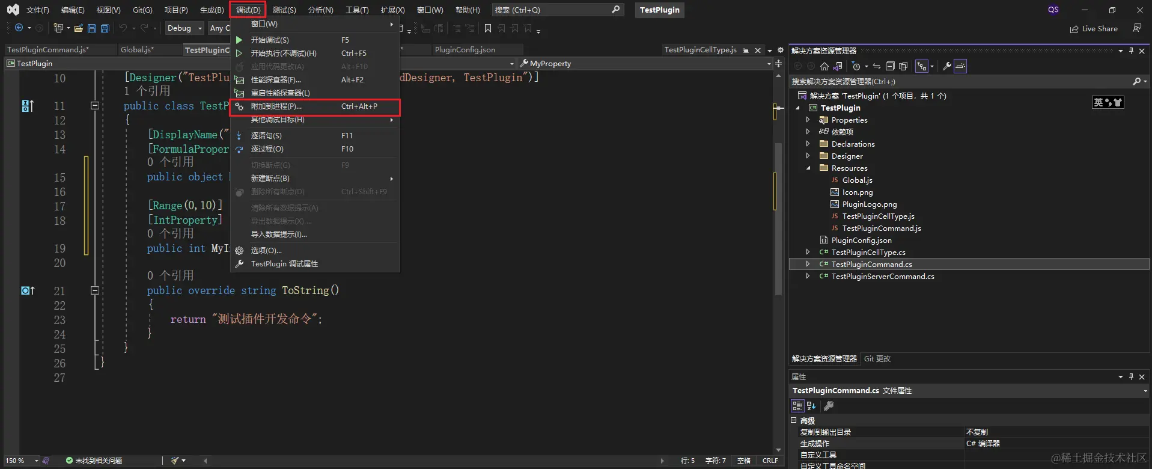Click the save all icon
The width and height of the screenshot is (1152, 469).
[x=105, y=28]
